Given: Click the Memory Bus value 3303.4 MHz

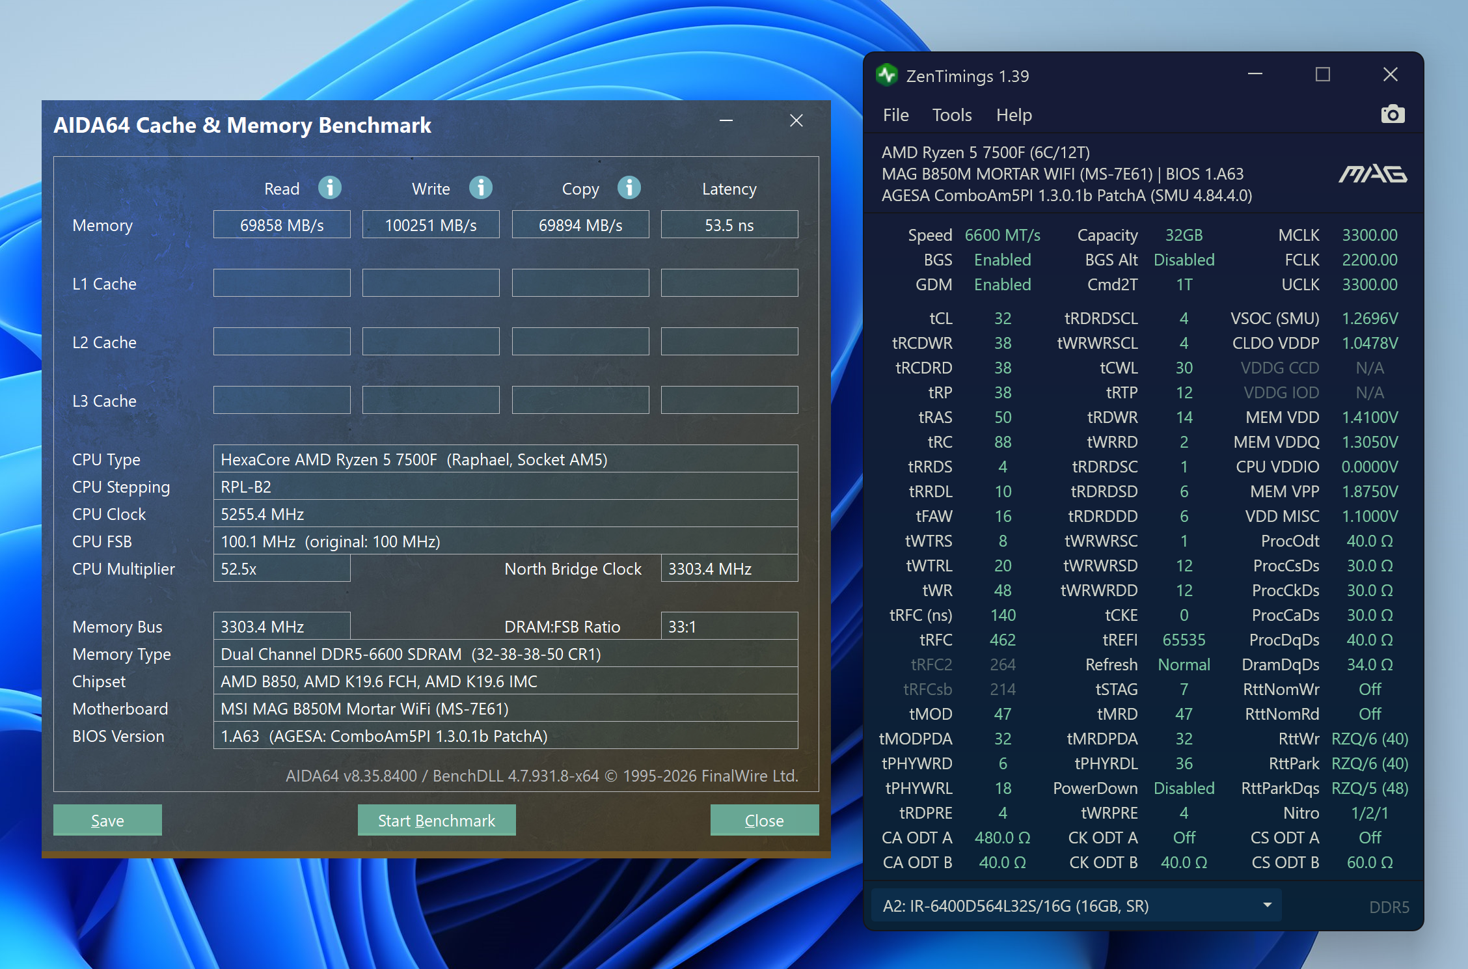Looking at the screenshot, I should [x=282, y=626].
